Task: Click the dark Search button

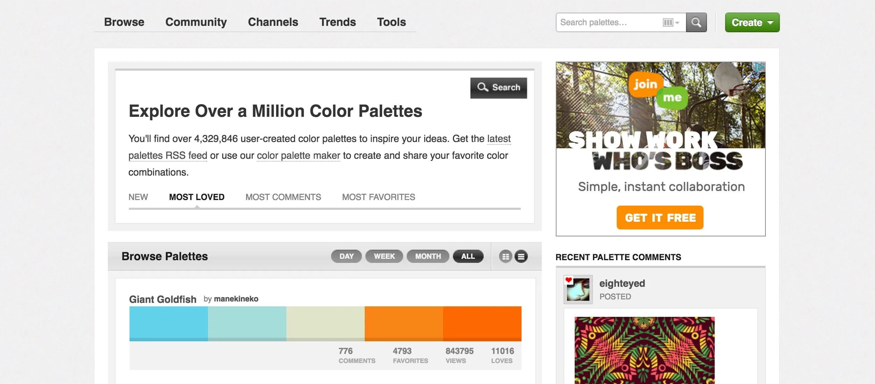Action: [x=498, y=88]
